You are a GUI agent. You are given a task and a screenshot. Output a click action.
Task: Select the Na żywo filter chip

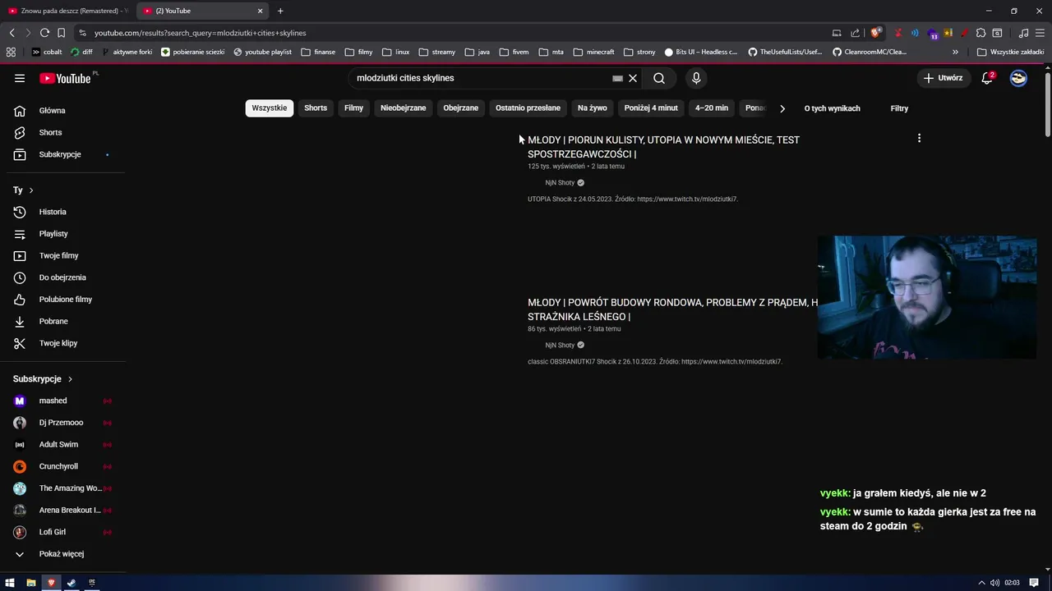coord(593,108)
